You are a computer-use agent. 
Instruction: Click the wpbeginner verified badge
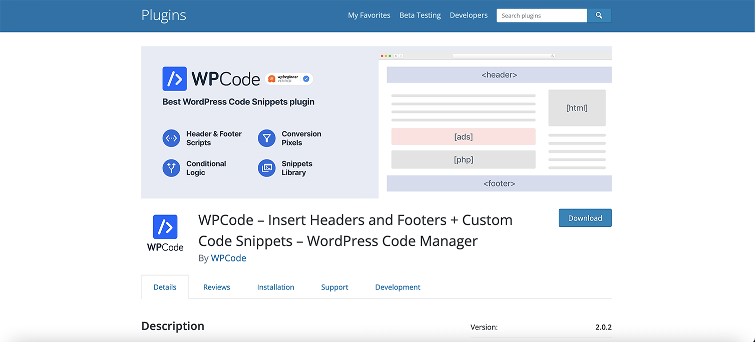[289, 78]
